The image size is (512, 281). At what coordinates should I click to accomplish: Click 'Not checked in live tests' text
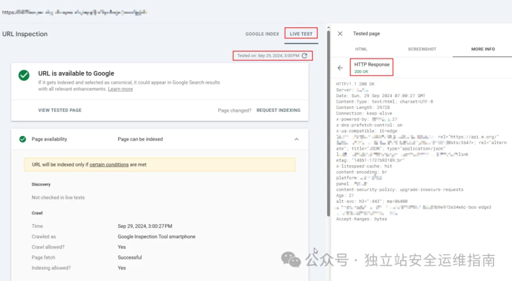click(x=58, y=197)
